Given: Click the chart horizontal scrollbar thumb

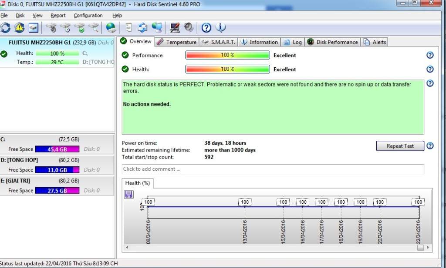Looking at the screenshot, I should point(420,247).
